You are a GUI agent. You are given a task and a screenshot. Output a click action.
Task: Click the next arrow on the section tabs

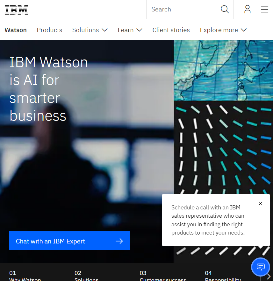(269, 276)
